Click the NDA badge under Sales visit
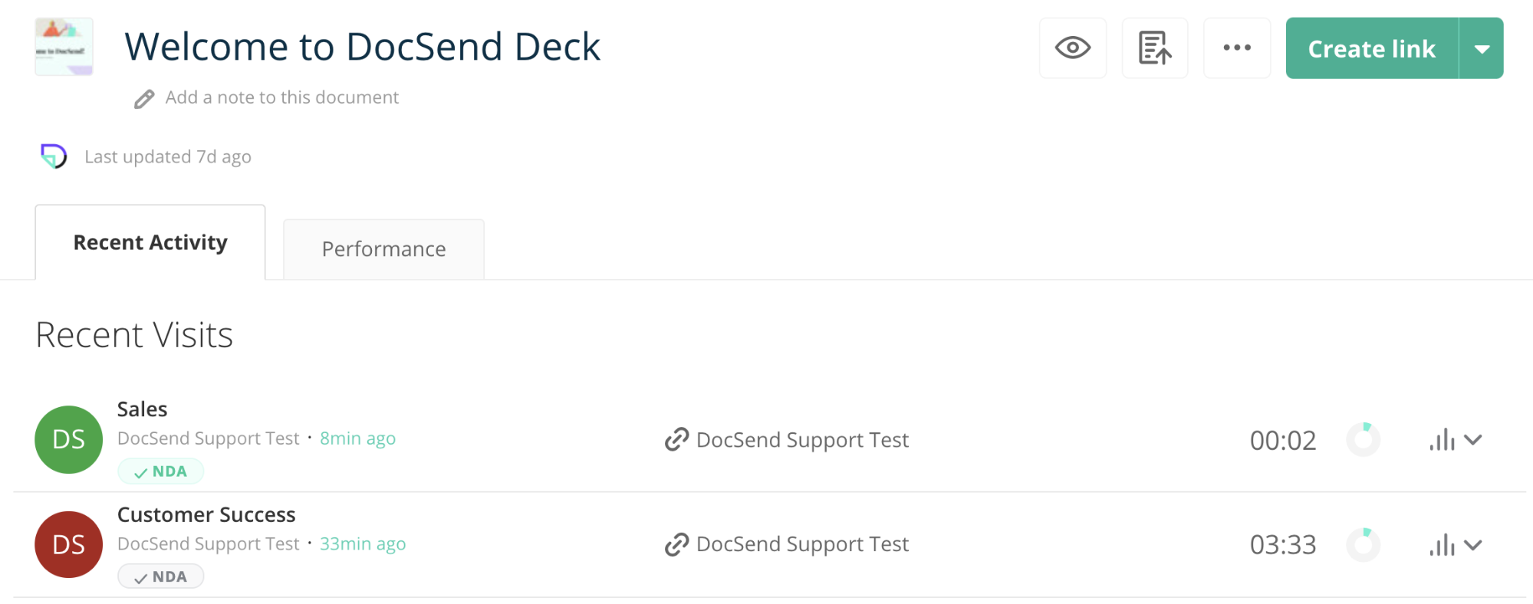1533x604 pixels. 160,471
